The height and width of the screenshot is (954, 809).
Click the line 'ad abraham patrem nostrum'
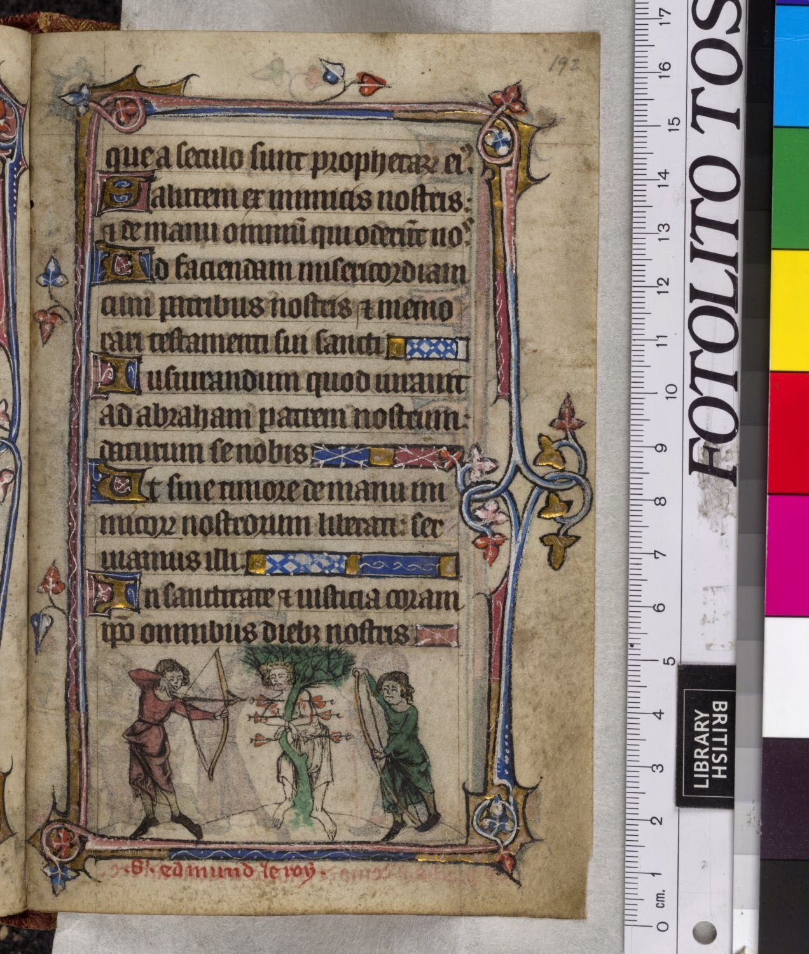tap(285, 417)
